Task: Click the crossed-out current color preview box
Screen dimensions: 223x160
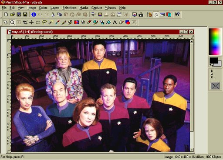Action: 215,86
